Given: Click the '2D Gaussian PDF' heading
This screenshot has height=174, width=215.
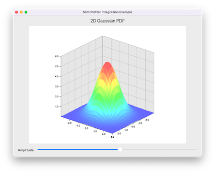Looking at the screenshot, I should pos(107,21).
